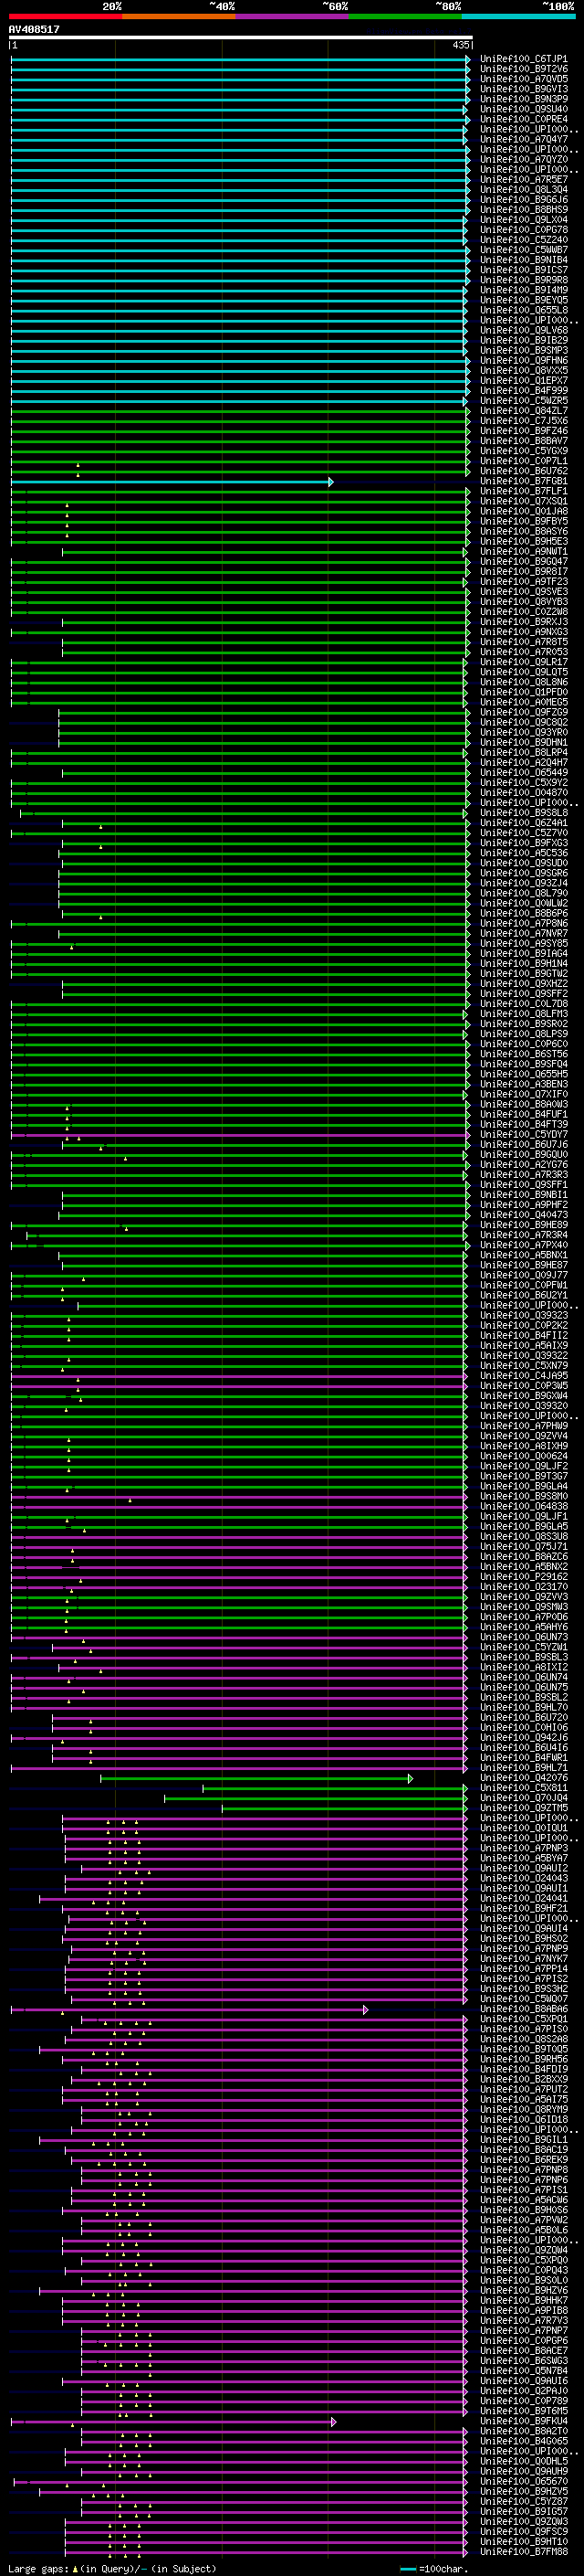Select hit label UniRef100_Q84ZL7
The width and height of the screenshot is (584, 2576).
click(x=523, y=412)
